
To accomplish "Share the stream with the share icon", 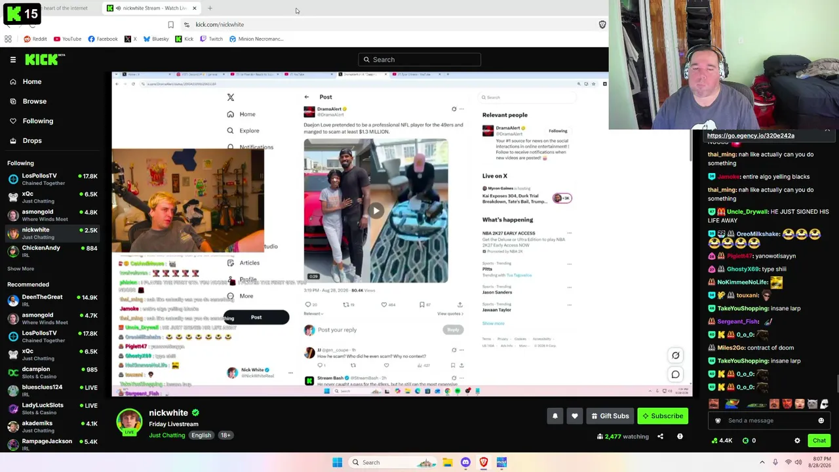I will pos(660,437).
